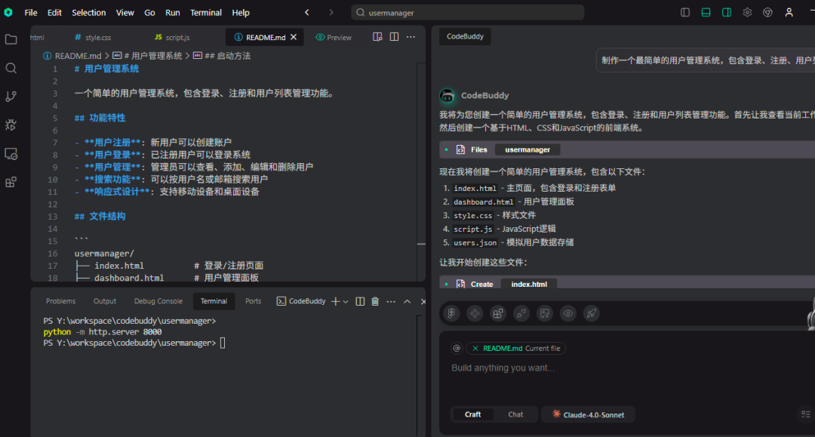Show the Problems panel tab

[61, 301]
